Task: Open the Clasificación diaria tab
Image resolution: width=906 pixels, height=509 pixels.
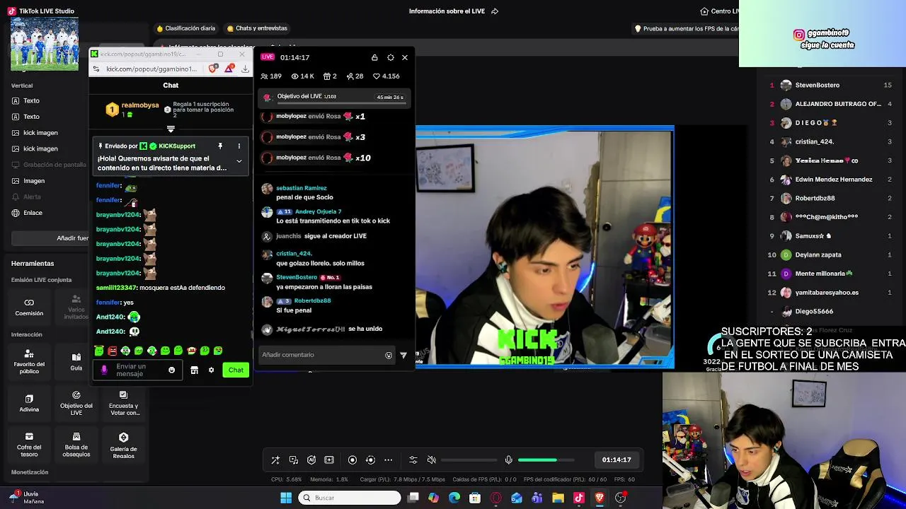Action: click(x=185, y=28)
